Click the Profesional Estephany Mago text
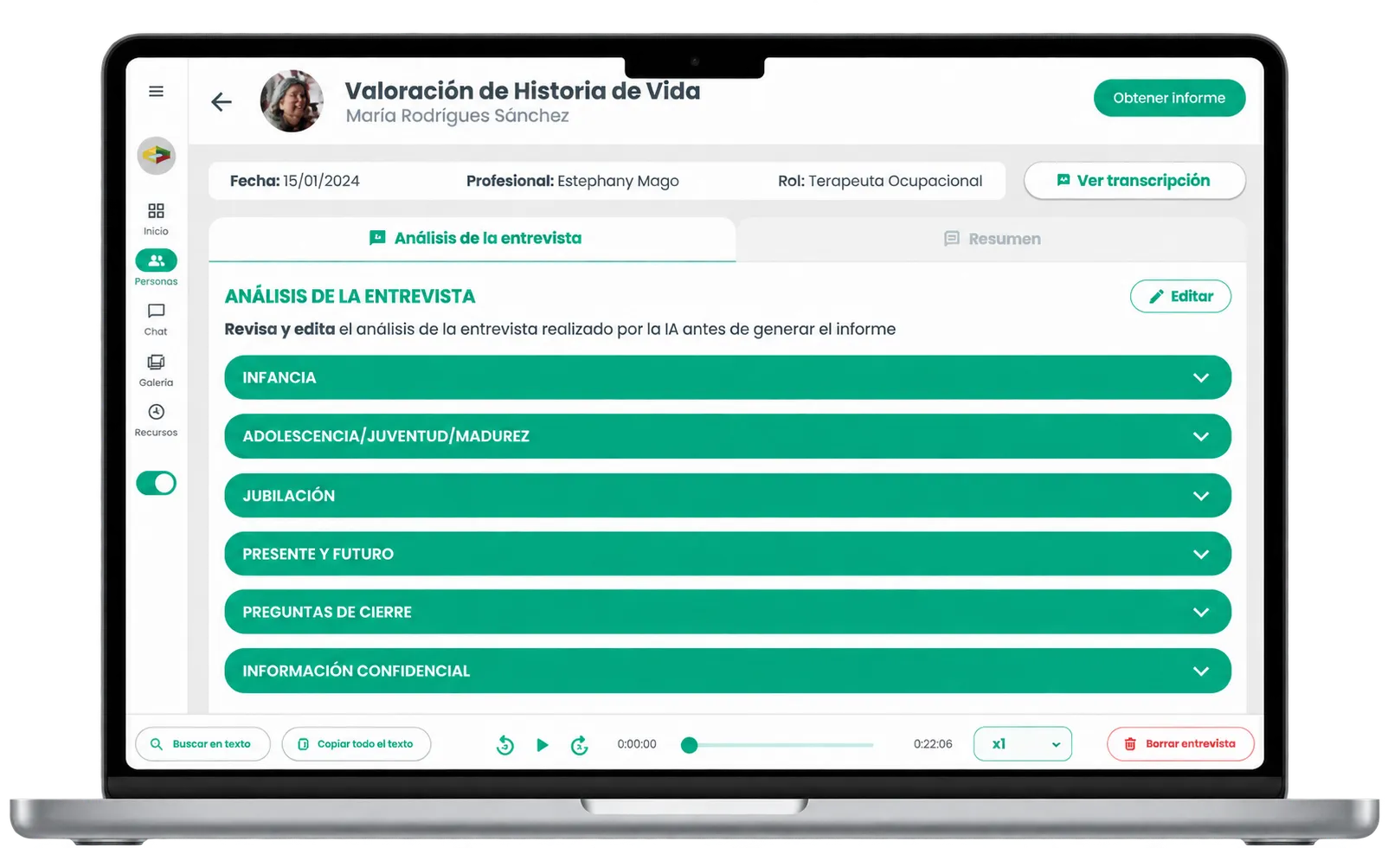The height and width of the screenshot is (848, 1388). [573, 181]
